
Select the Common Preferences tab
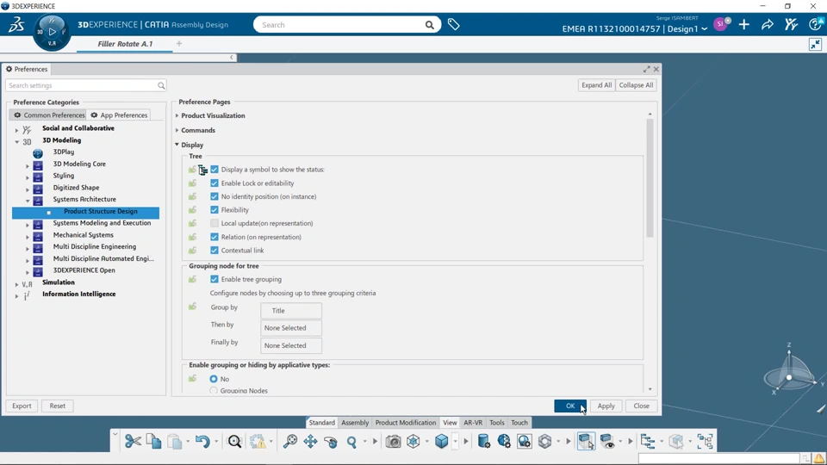tap(48, 115)
